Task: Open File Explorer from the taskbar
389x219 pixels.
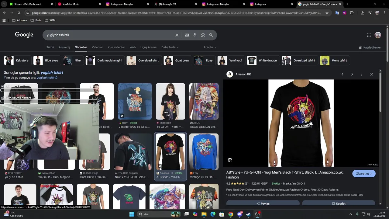Action: 204,214
